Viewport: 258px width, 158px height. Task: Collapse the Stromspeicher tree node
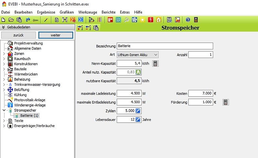(4, 110)
